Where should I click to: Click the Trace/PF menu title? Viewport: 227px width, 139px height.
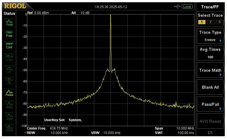[210, 6]
